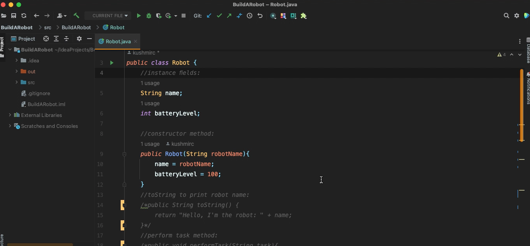530x246 pixels.
Task: Jump to next warning with down arrow
Action: pyautogui.click(x=519, y=55)
